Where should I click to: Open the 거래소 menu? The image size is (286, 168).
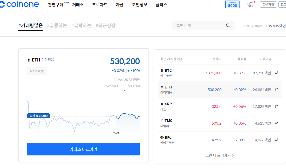78,5
